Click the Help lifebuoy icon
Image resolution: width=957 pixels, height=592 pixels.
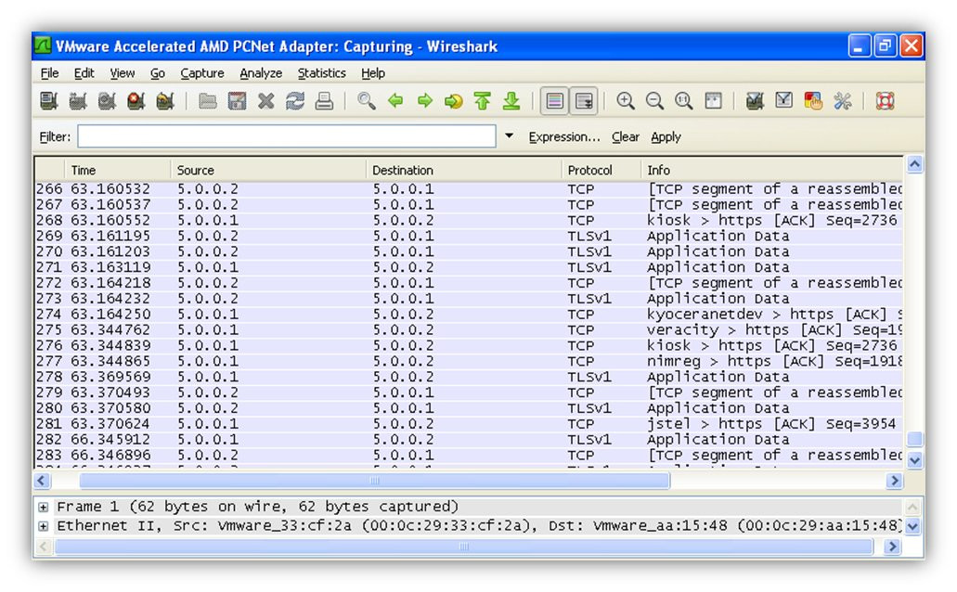click(885, 101)
